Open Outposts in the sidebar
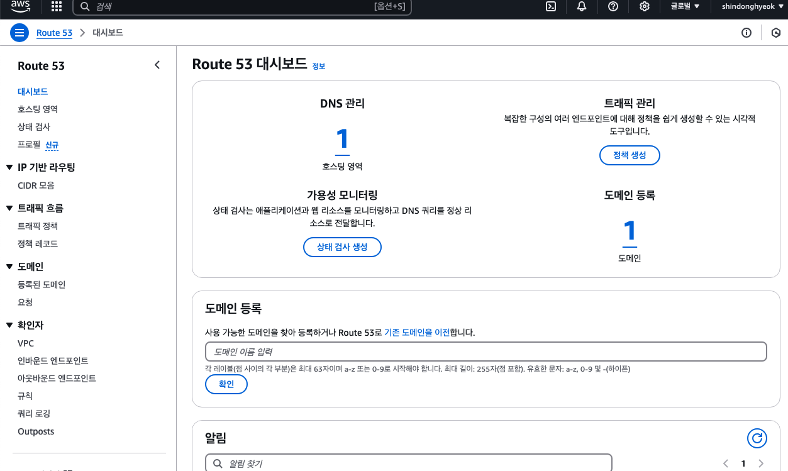This screenshot has width=788, height=471. coord(36,431)
